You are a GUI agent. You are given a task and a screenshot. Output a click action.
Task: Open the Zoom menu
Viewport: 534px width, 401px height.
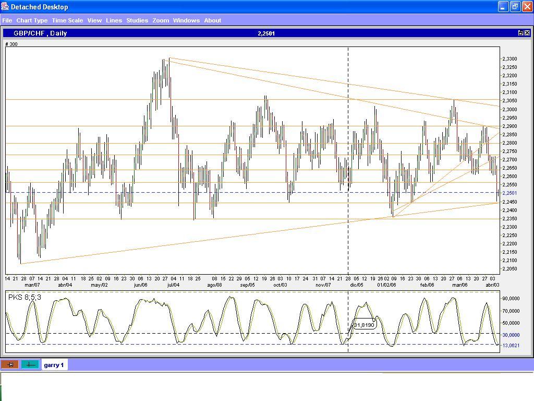click(161, 20)
